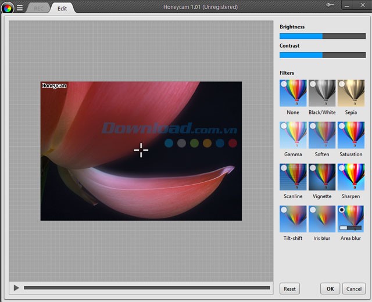Play the animation preview
The image size is (372, 302).
16,287
